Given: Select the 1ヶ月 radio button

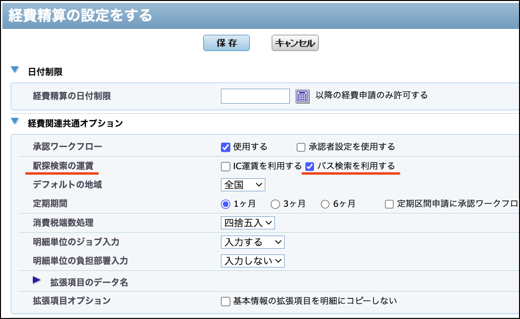Looking at the screenshot, I should click(225, 204).
